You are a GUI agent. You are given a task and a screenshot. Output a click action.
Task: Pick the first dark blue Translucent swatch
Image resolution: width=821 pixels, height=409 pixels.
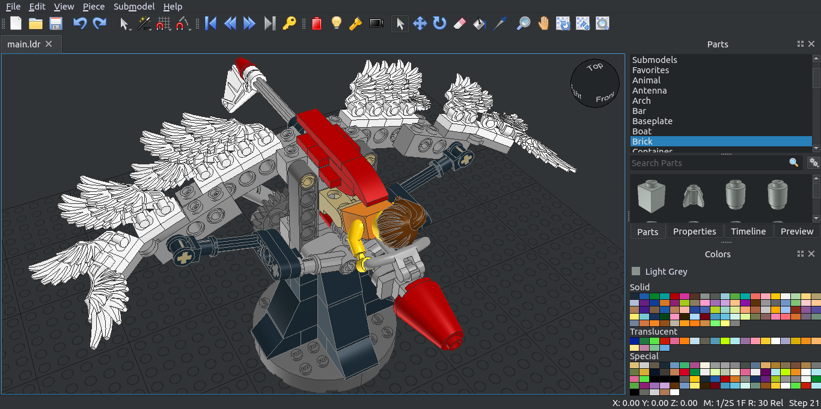(635, 341)
